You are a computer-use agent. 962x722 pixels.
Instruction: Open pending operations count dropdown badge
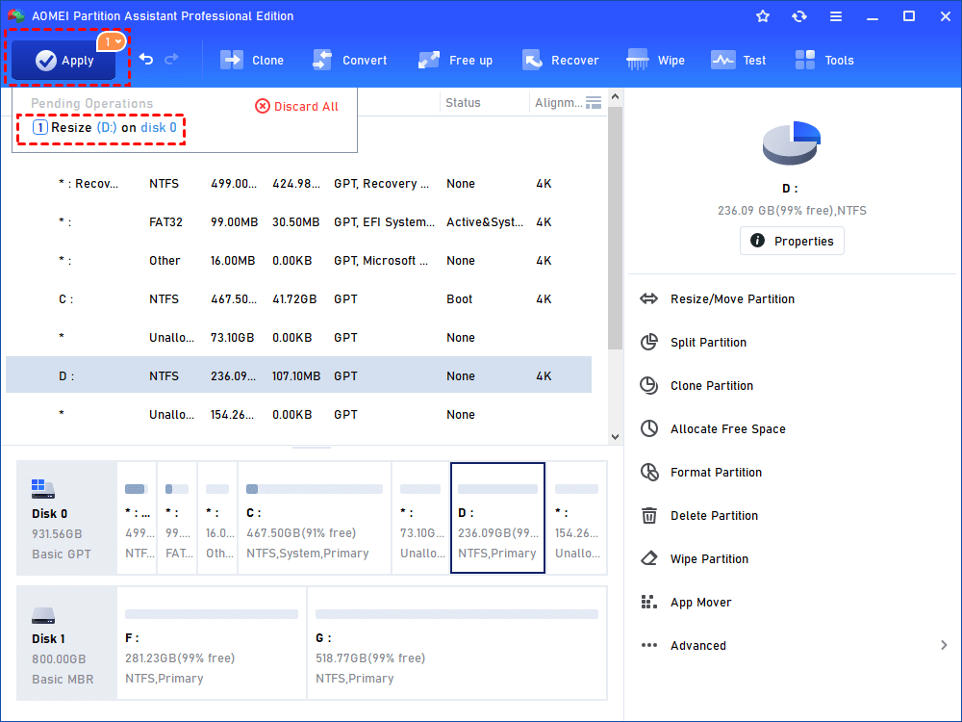point(111,41)
